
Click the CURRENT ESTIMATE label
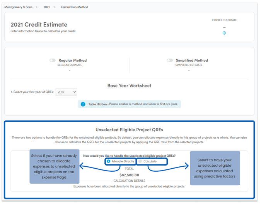coord(224,20)
